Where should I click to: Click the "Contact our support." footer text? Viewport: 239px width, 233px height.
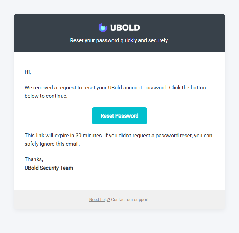(130, 200)
